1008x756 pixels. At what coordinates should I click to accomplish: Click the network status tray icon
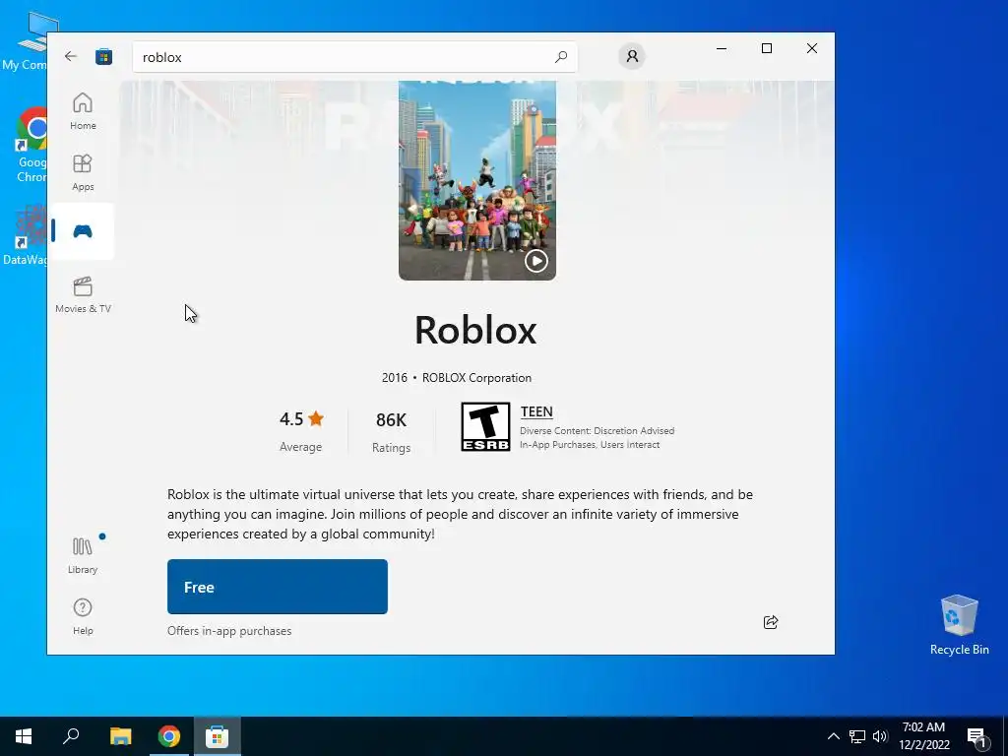[x=857, y=736]
